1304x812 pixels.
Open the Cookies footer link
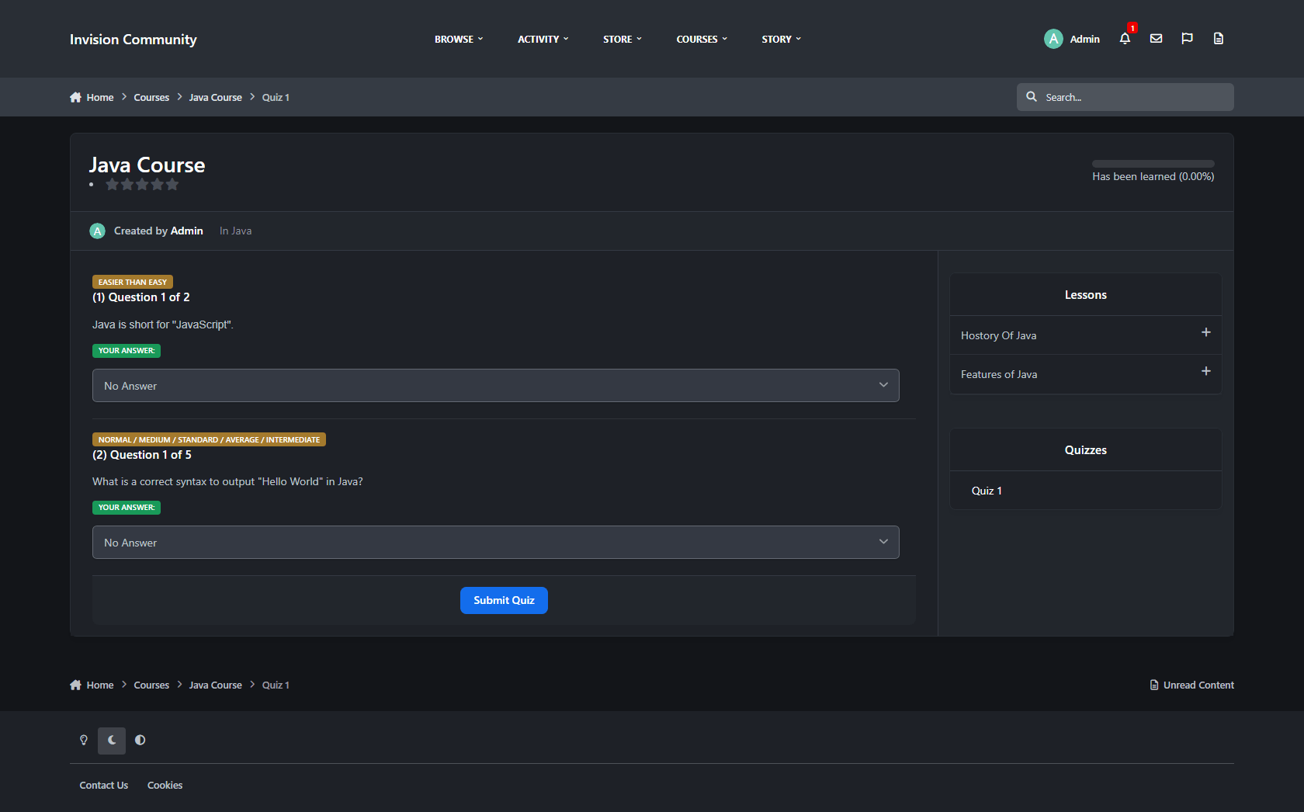[165, 785]
